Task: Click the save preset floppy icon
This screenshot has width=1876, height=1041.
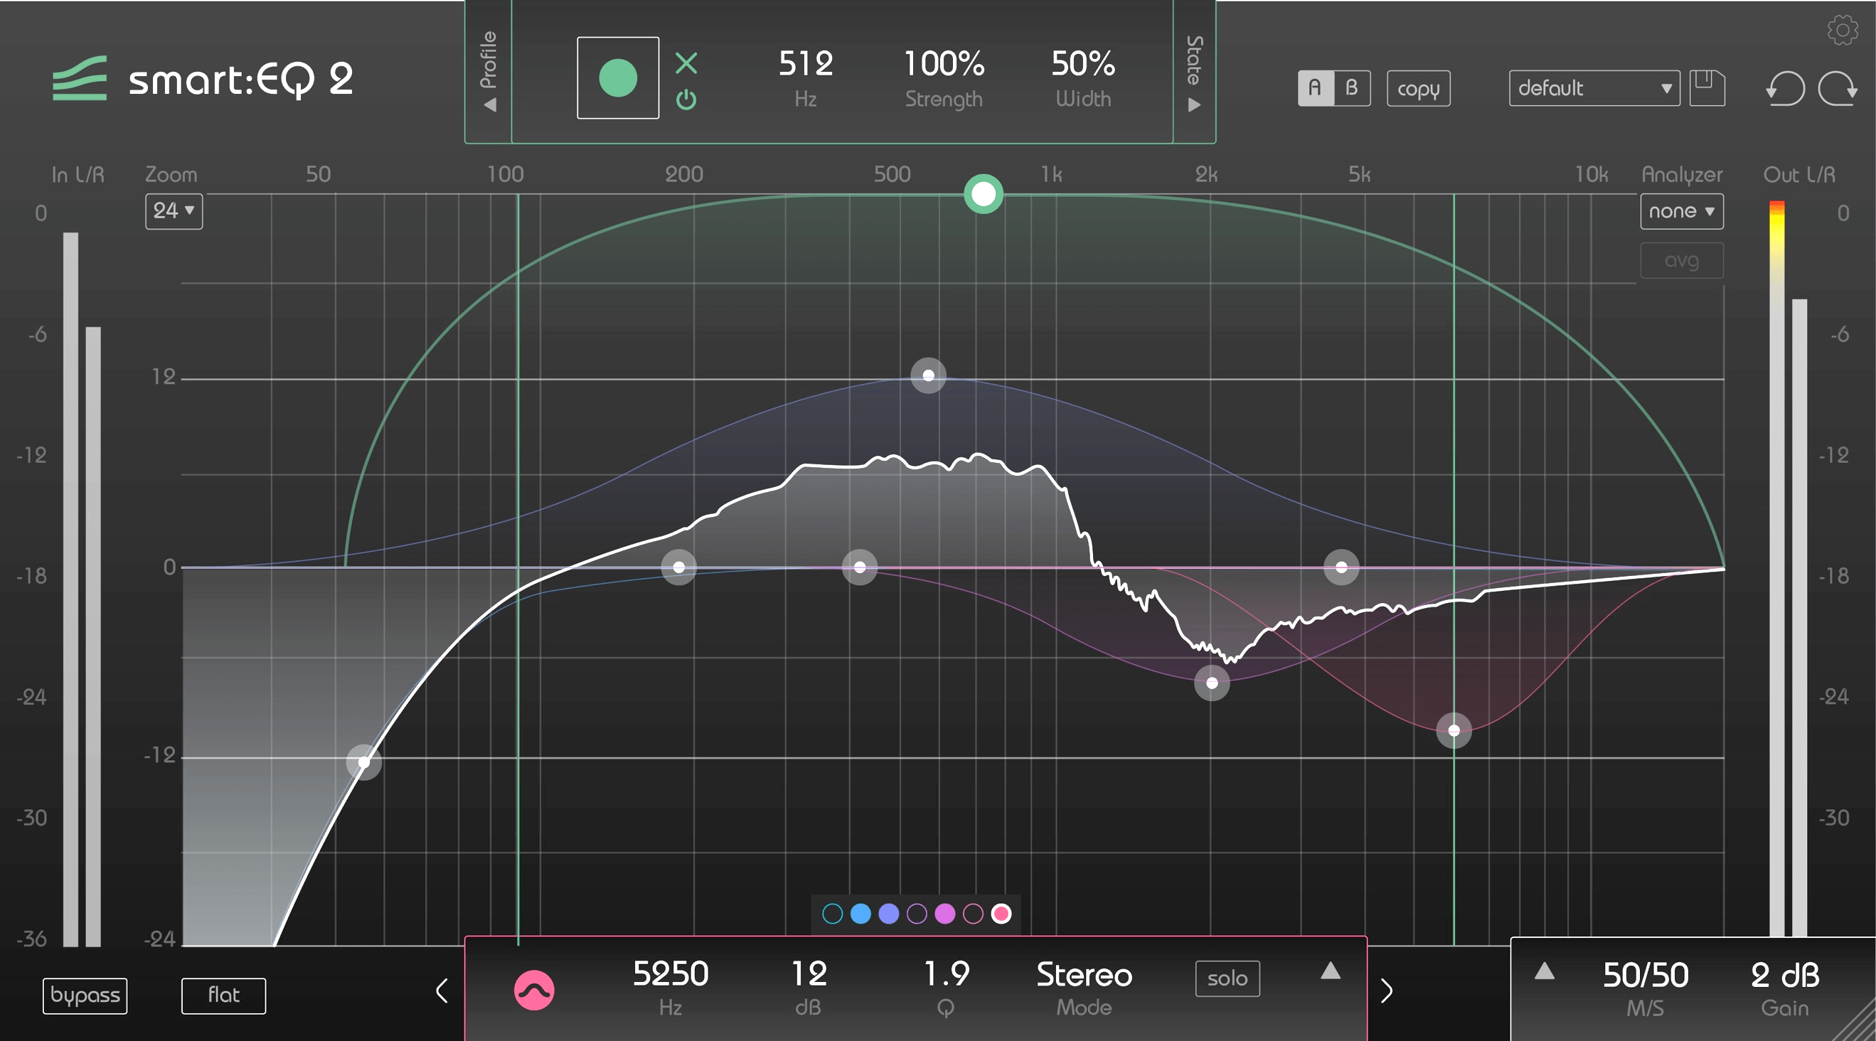Action: click(1706, 88)
